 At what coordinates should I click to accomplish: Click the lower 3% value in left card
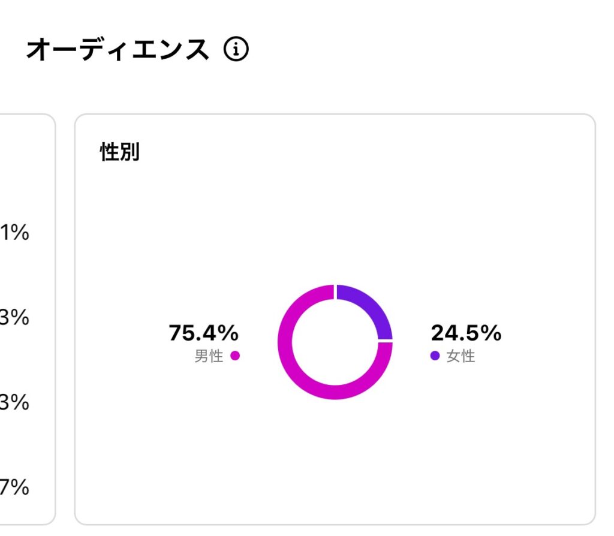pos(14,402)
